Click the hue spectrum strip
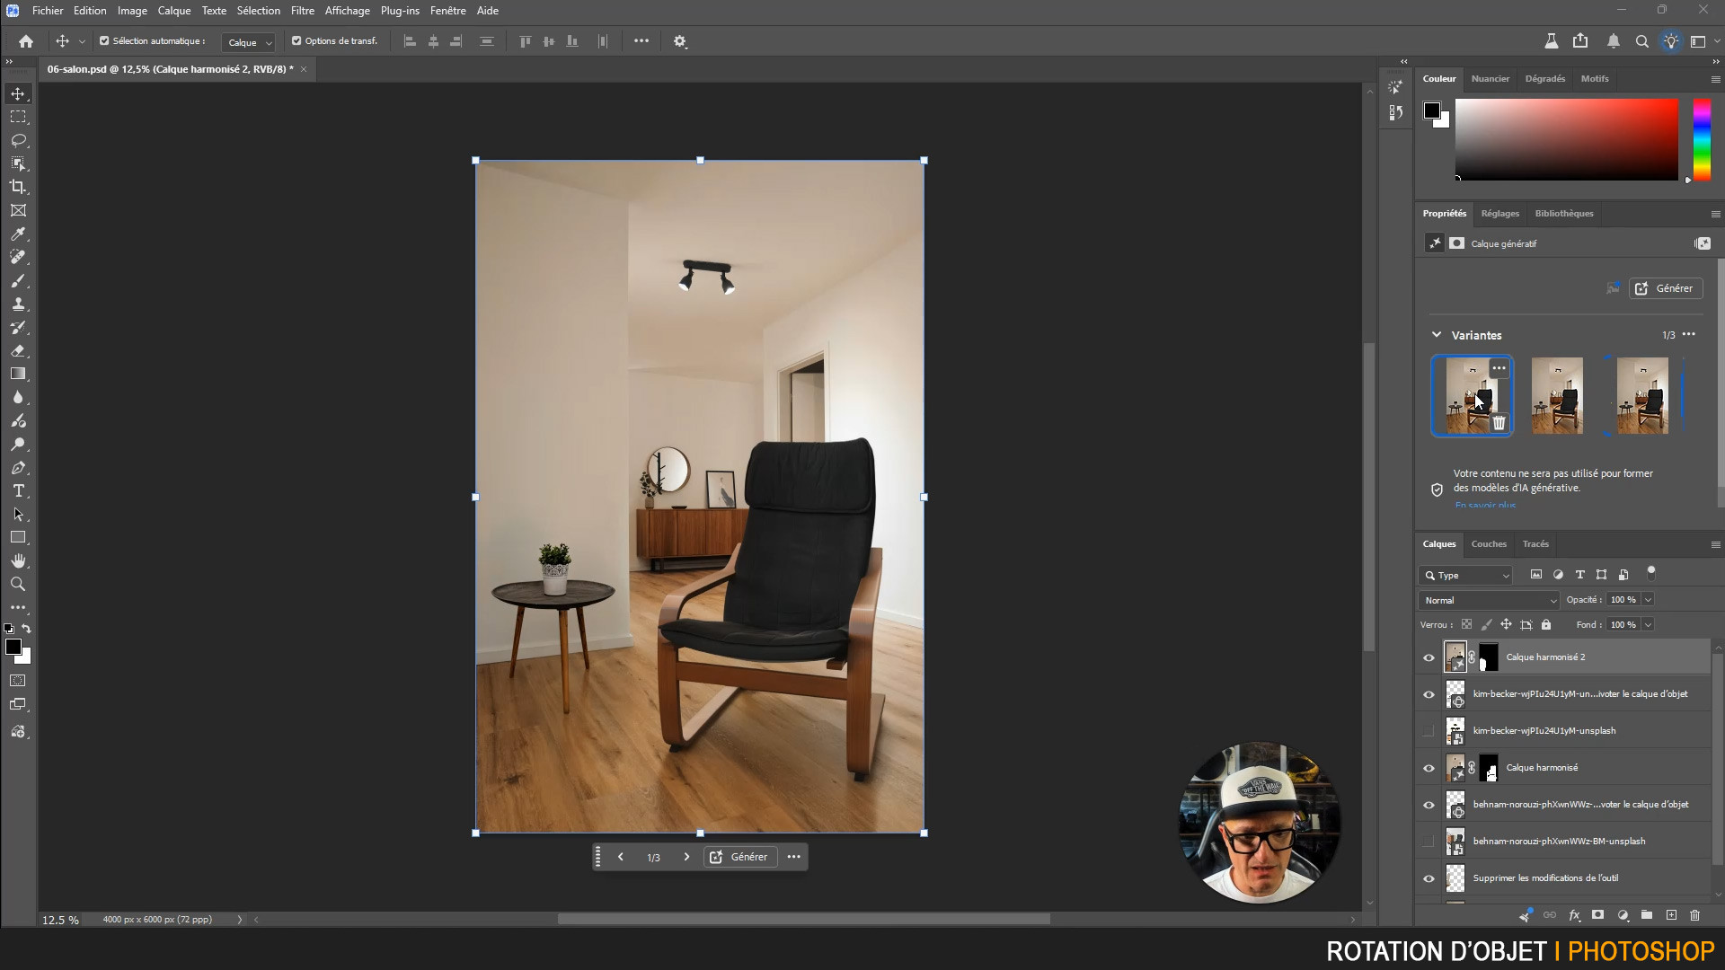This screenshot has height=970, width=1725. [1702, 139]
